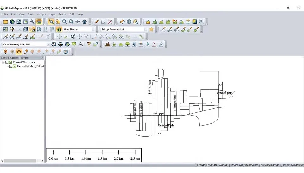Toggle Henrietta2.shp layer visibility checkbox
The width and height of the screenshot is (304, 173).
pos(11,66)
